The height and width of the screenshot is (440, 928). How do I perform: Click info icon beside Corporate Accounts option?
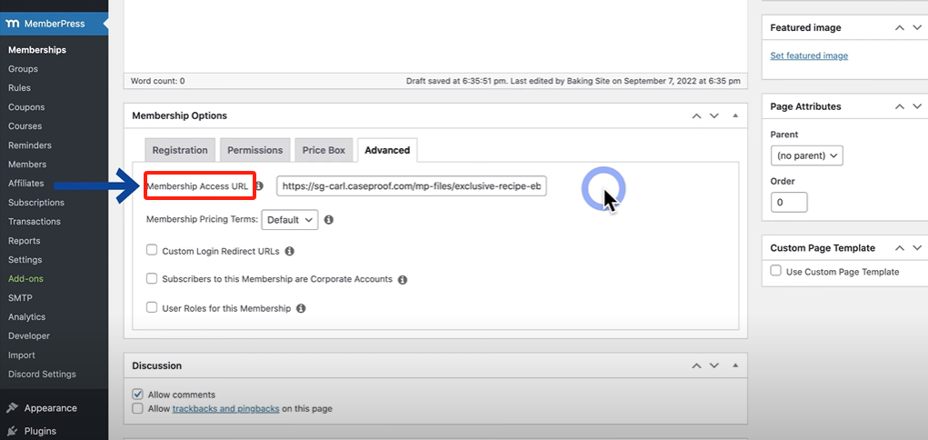[x=402, y=280]
